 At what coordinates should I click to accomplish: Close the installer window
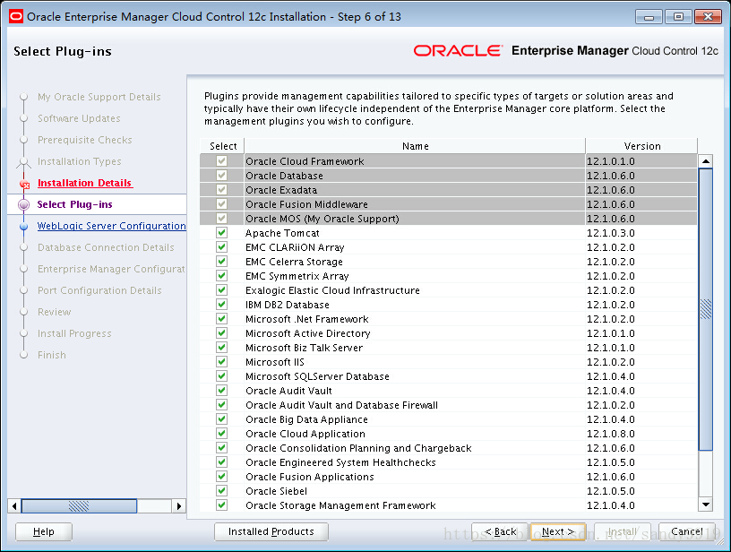(708, 17)
